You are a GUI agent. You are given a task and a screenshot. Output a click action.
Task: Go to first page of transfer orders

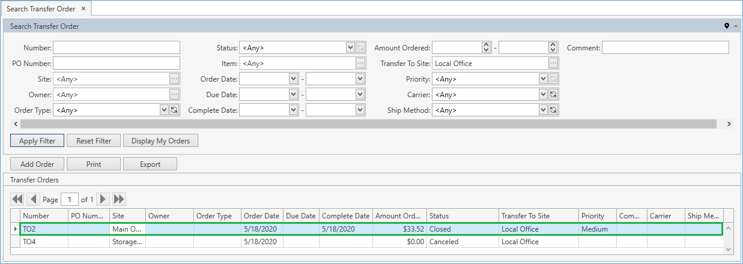coord(17,199)
